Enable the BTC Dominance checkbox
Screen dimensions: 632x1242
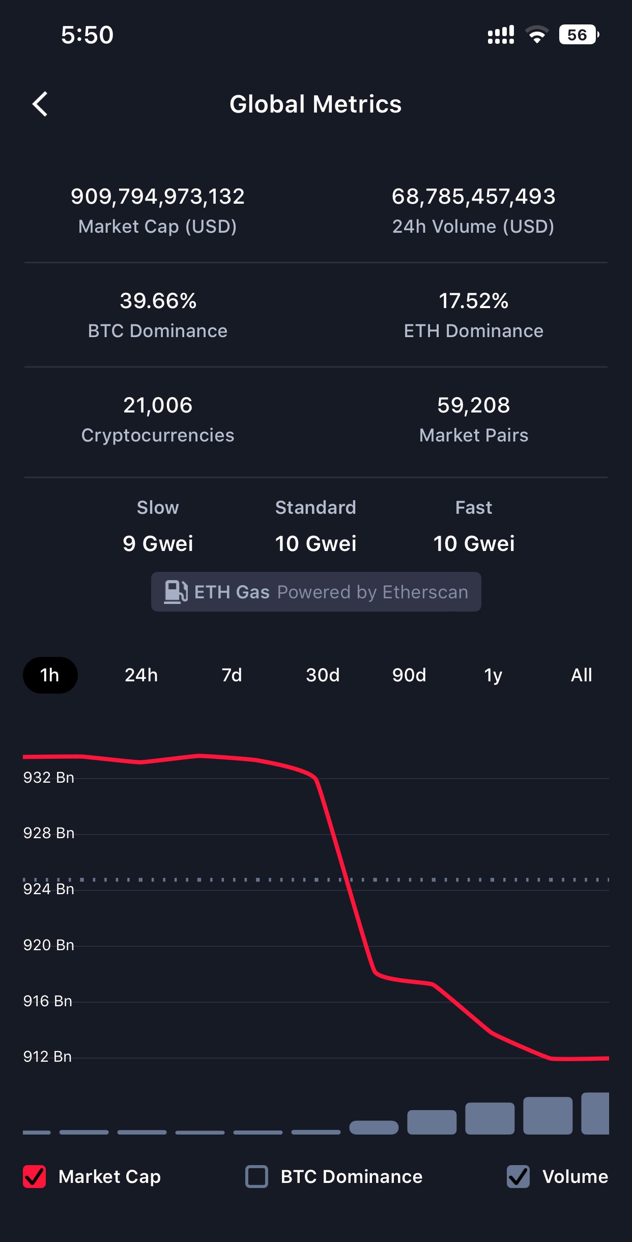(x=256, y=1176)
